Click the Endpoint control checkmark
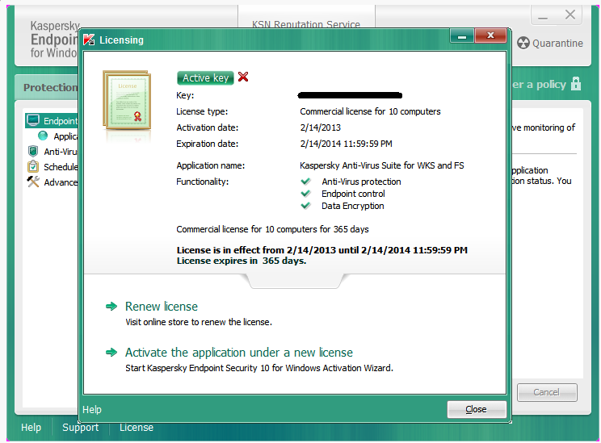This screenshot has height=443, width=601. point(305,194)
